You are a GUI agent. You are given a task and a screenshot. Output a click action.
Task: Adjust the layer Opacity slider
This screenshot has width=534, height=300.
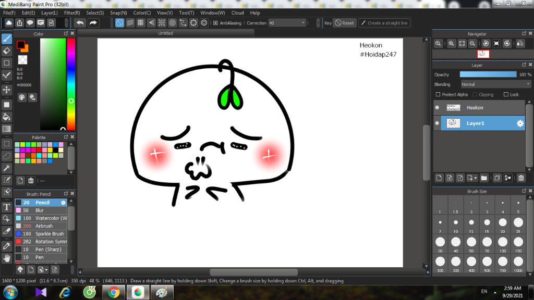(488, 74)
